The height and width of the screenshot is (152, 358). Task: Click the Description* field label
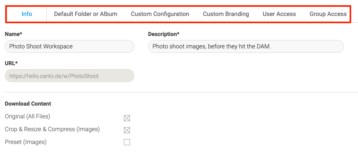tap(164, 34)
